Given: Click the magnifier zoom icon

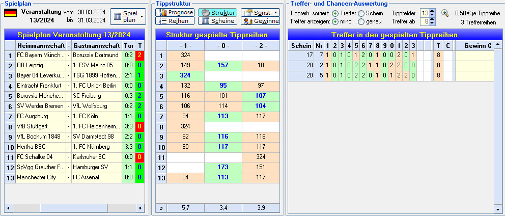Looking at the screenshot, I should click(445, 13).
